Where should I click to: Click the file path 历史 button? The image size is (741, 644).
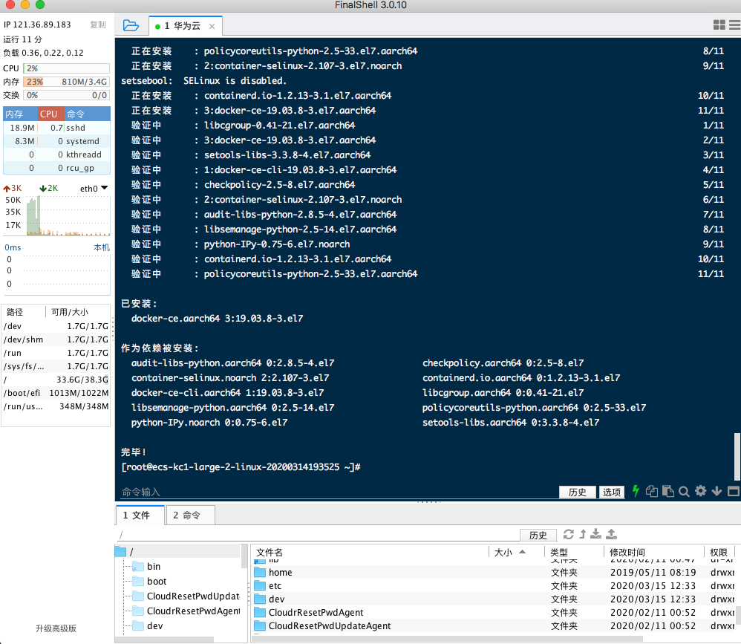[x=538, y=535]
